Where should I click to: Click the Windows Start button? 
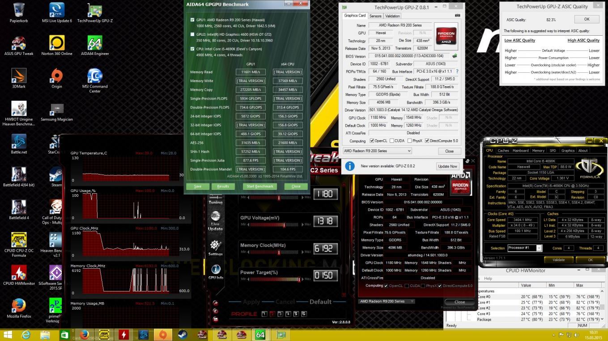pos(8,335)
